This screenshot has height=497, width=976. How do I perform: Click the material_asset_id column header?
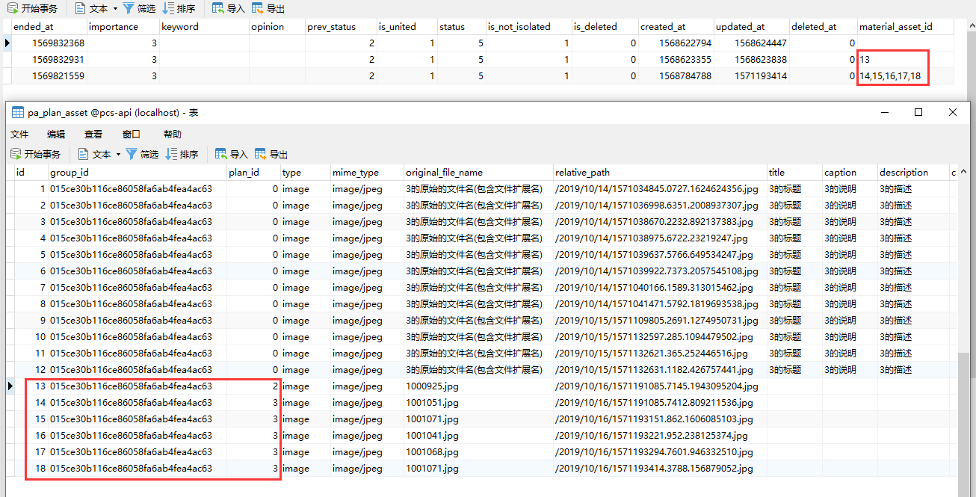(895, 27)
